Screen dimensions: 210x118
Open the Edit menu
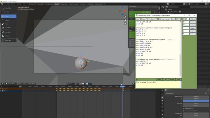click(9, 4)
